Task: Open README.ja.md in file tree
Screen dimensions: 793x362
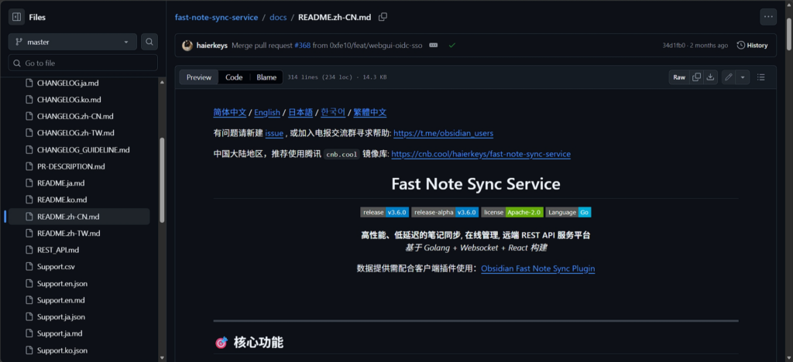Action: 60,183
